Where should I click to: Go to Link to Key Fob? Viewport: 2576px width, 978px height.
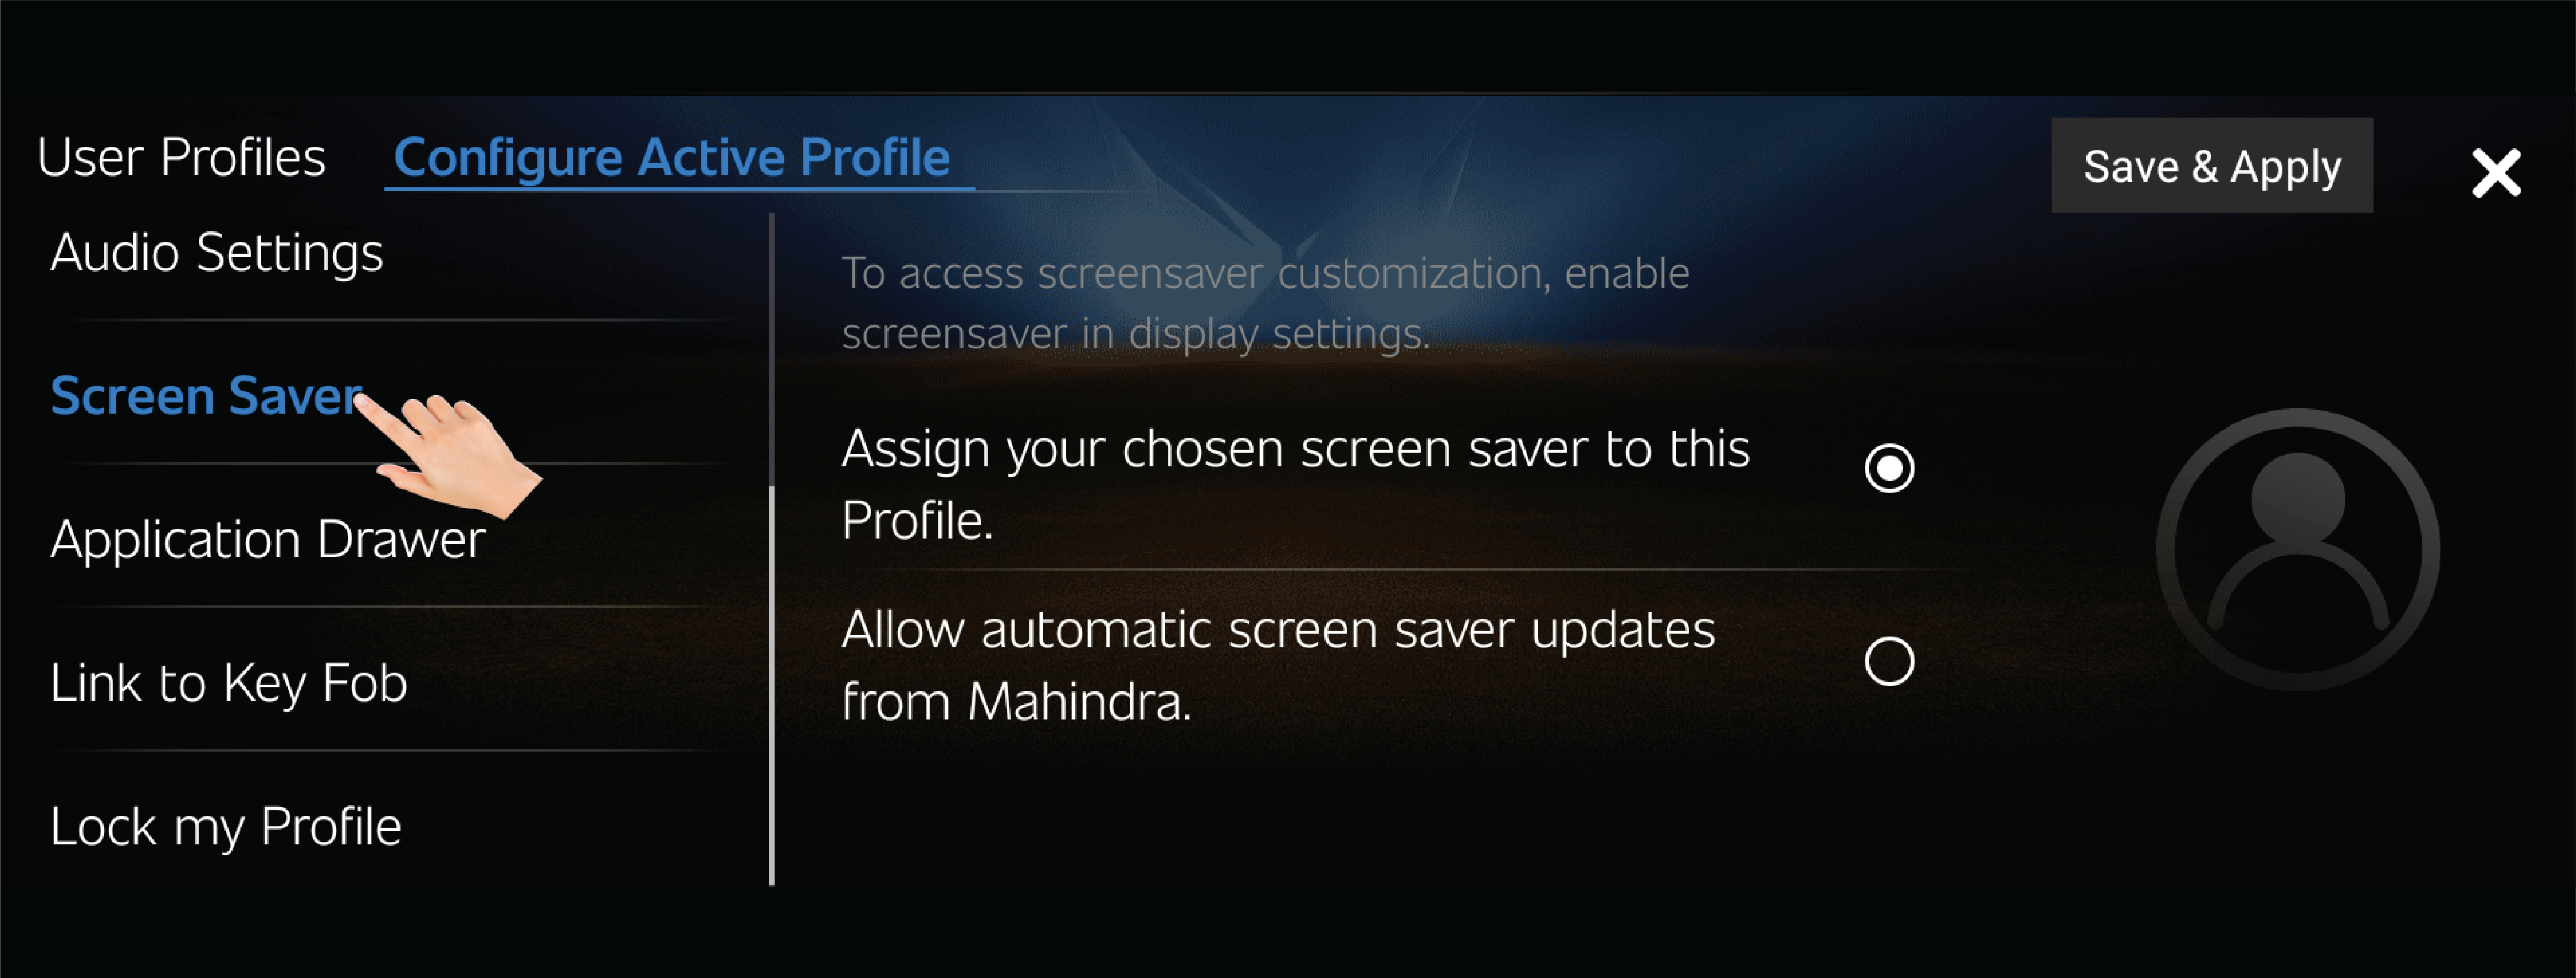229,683
